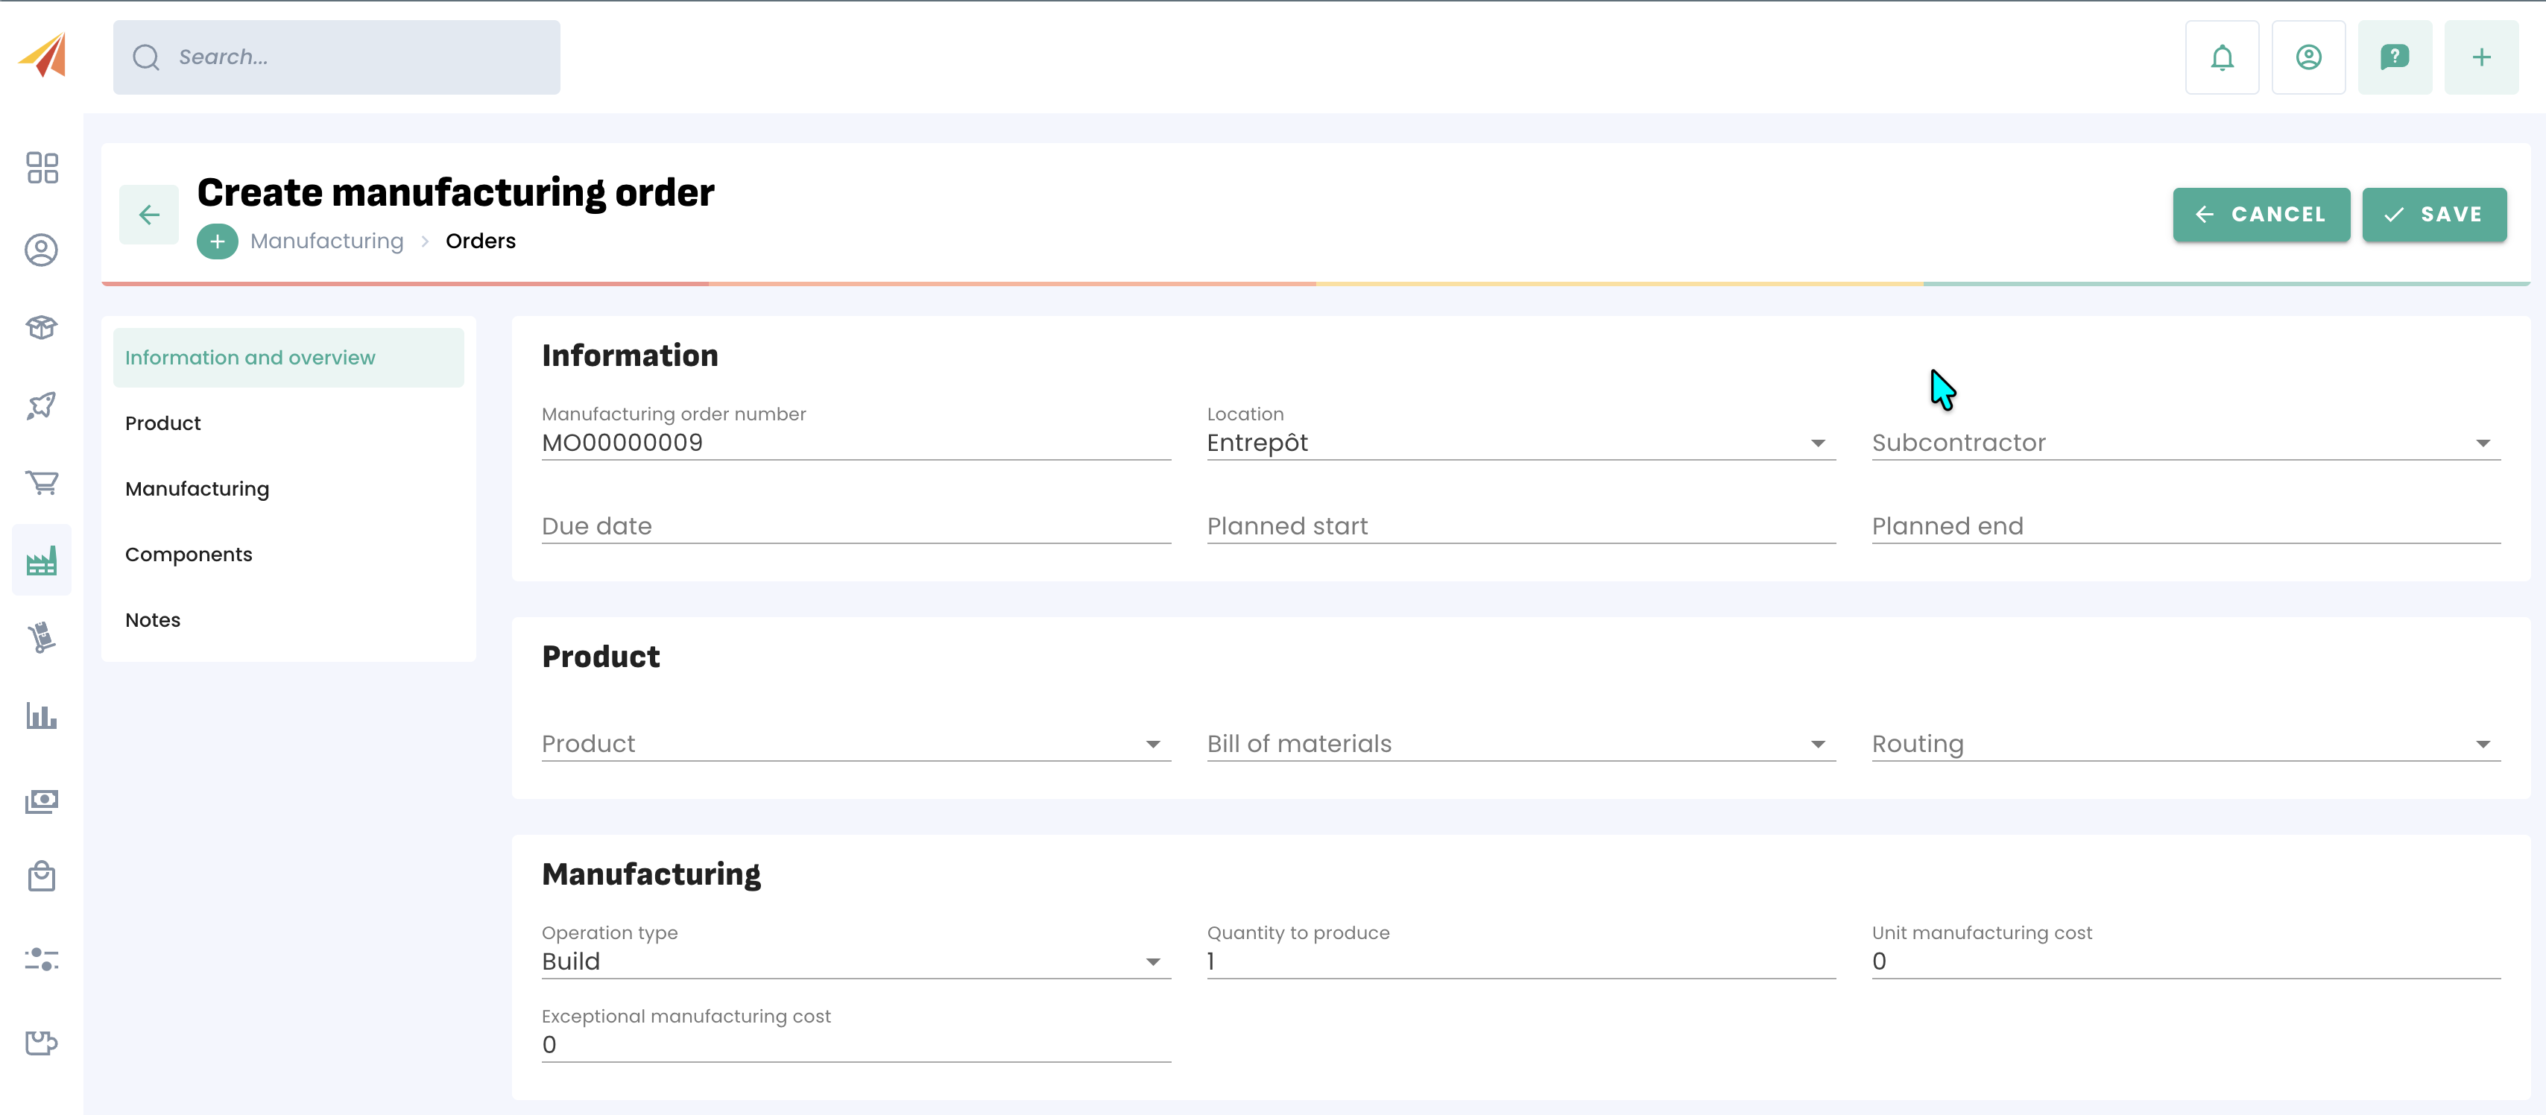Select the Components section tab
The height and width of the screenshot is (1115, 2546).
pyautogui.click(x=189, y=555)
